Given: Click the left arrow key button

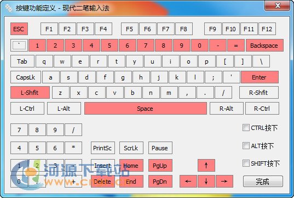Looking at the screenshot, I should point(188,182).
